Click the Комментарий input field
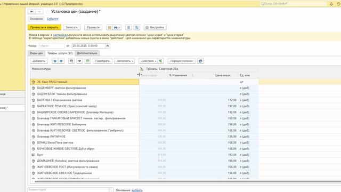Image resolution: width=341 pixels, height=192 pixels. (68, 190)
